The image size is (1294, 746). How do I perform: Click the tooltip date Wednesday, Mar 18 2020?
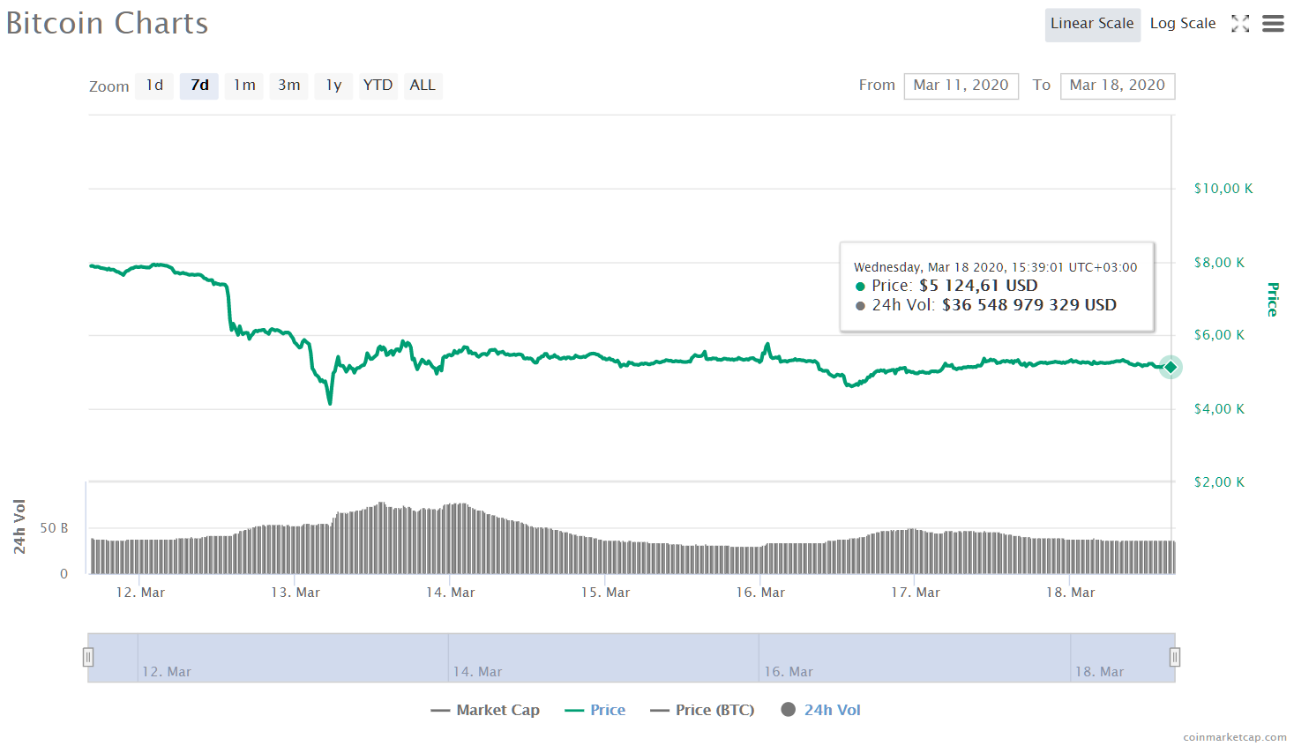930,267
